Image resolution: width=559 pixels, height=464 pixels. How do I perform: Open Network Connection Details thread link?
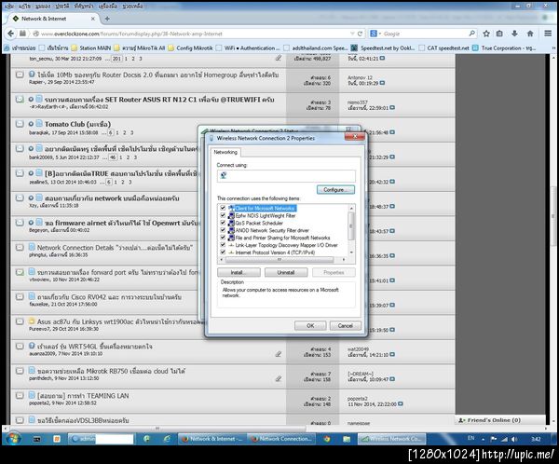[115, 248]
